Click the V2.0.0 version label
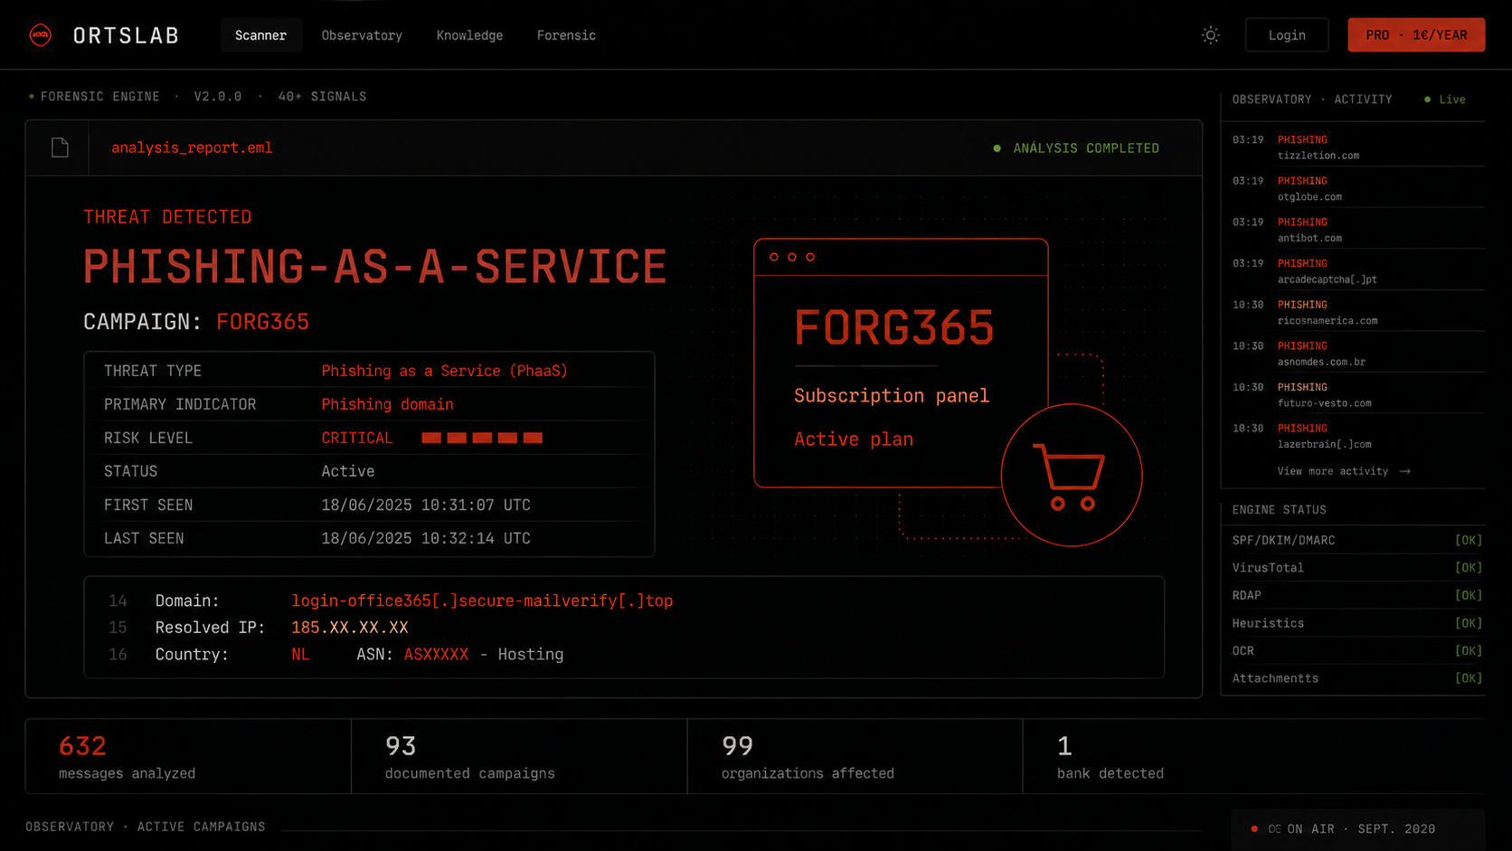Image resolution: width=1512 pixels, height=851 pixels. pyautogui.click(x=218, y=97)
